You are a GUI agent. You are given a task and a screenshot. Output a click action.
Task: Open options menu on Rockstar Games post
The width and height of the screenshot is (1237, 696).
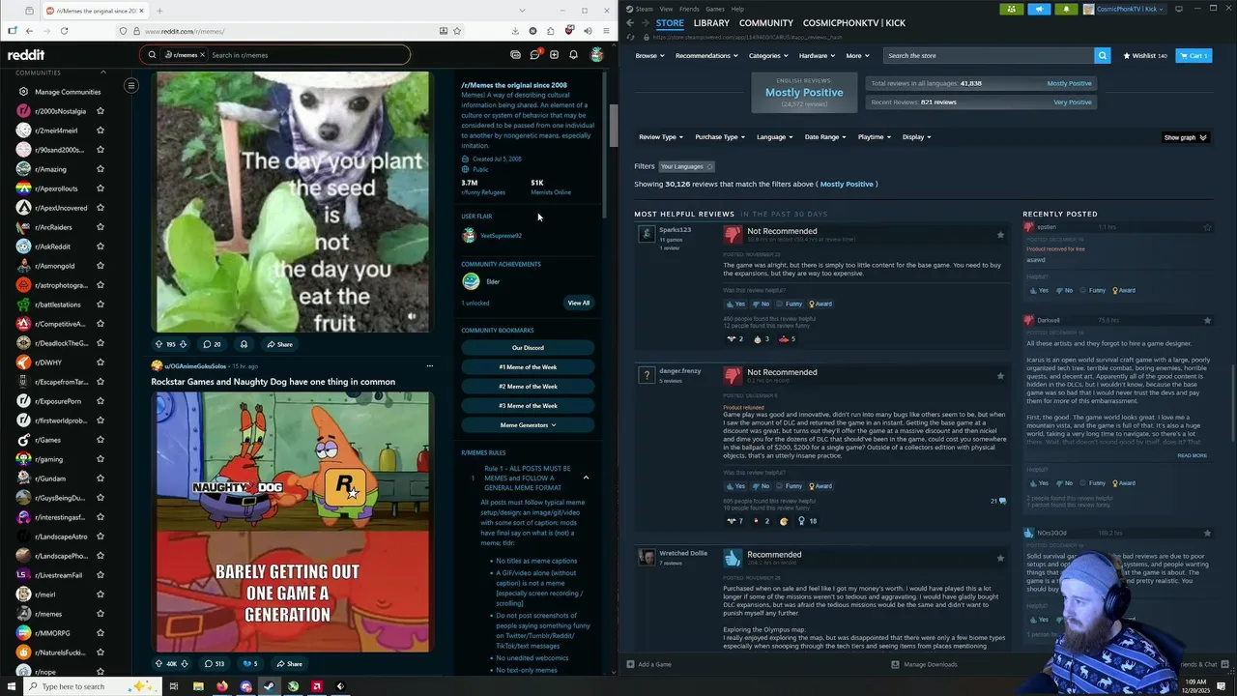430,365
